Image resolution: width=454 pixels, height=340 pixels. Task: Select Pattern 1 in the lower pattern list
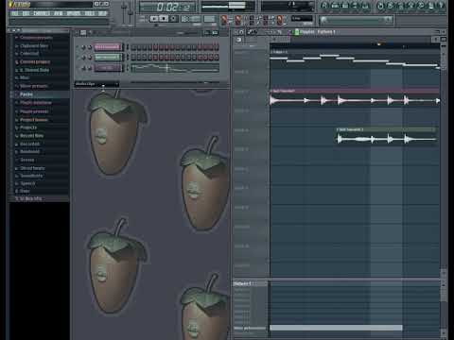(250, 283)
